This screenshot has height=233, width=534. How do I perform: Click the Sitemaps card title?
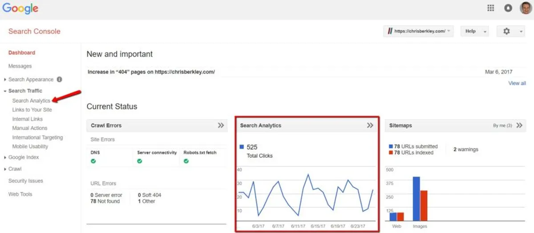point(400,126)
